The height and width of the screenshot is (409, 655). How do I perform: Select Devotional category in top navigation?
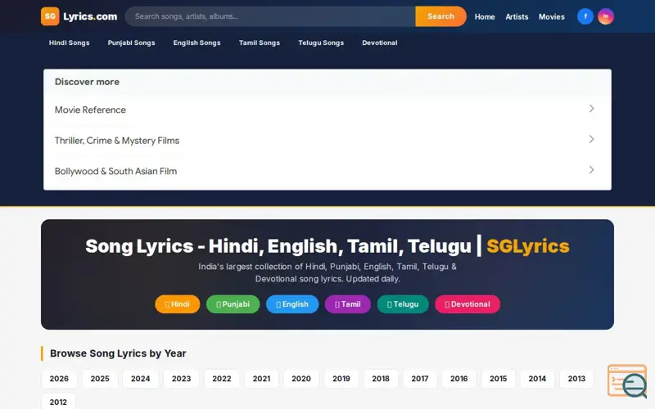(x=380, y=43)
